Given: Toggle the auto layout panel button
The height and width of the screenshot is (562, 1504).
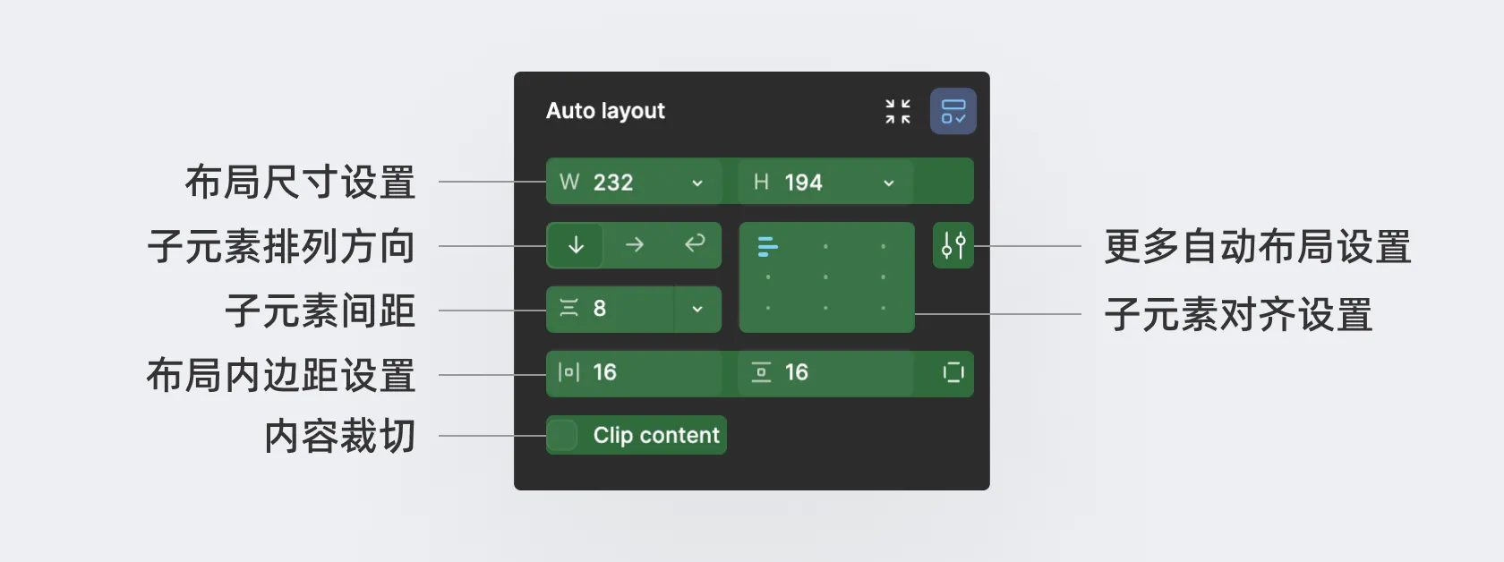Looking at the screenshot, I should click(953, 112).
